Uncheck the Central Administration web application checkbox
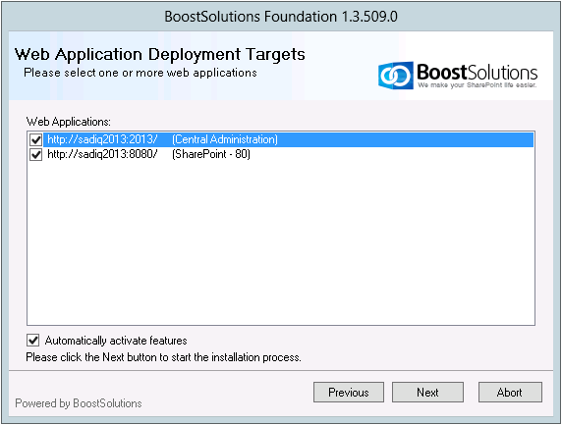This screenshot has height=425, width=562. pyautogui.click(x=35, y=139)
